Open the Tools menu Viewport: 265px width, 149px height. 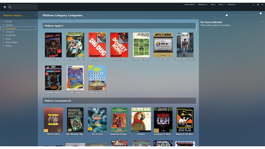(221, 4)
